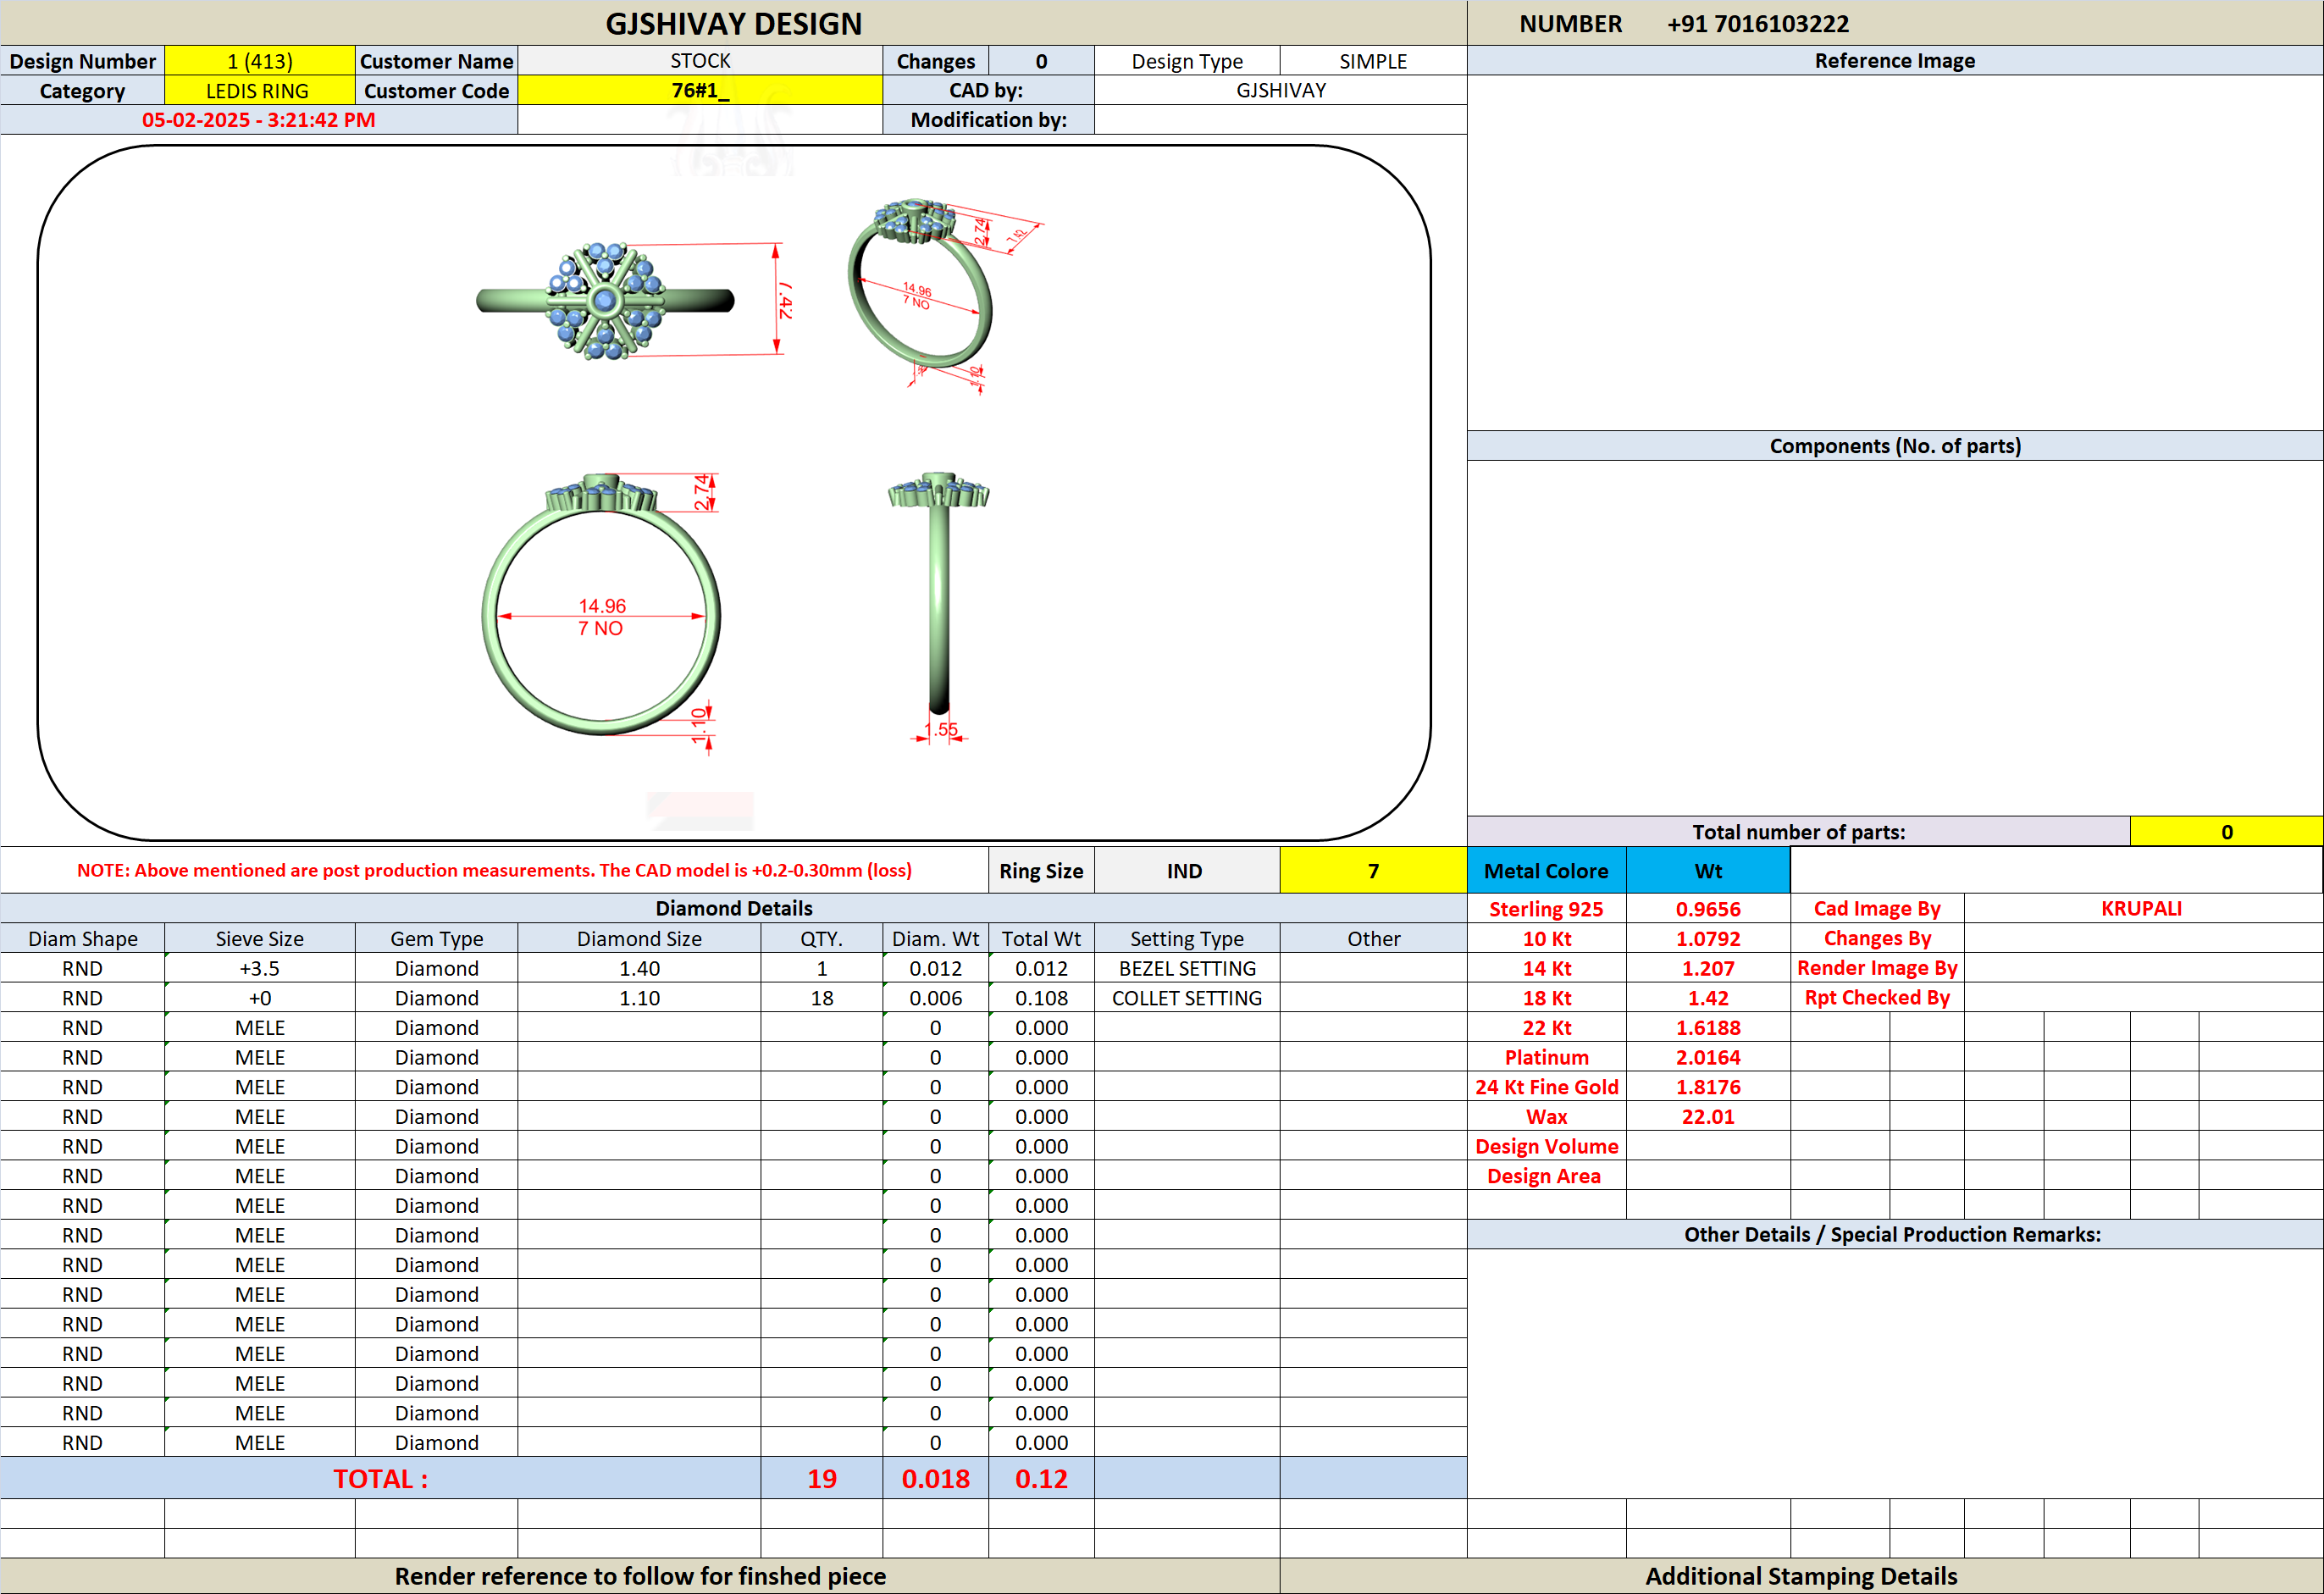This screenshot has height=1594, width=2324.
Task: Click the TOTAL : label
Action: pos(380,1478)
